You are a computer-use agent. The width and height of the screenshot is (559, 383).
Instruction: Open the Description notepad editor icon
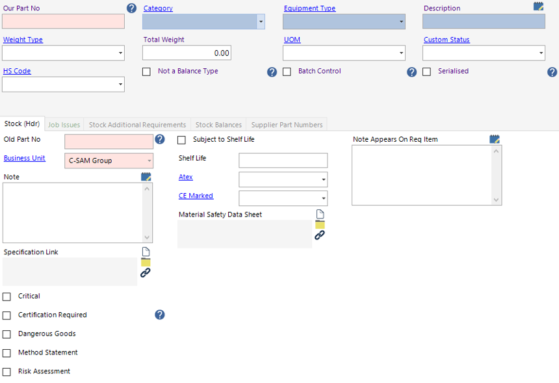538,7
